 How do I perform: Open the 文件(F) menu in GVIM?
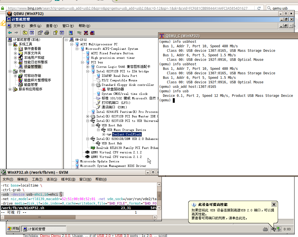click(8, 179)
